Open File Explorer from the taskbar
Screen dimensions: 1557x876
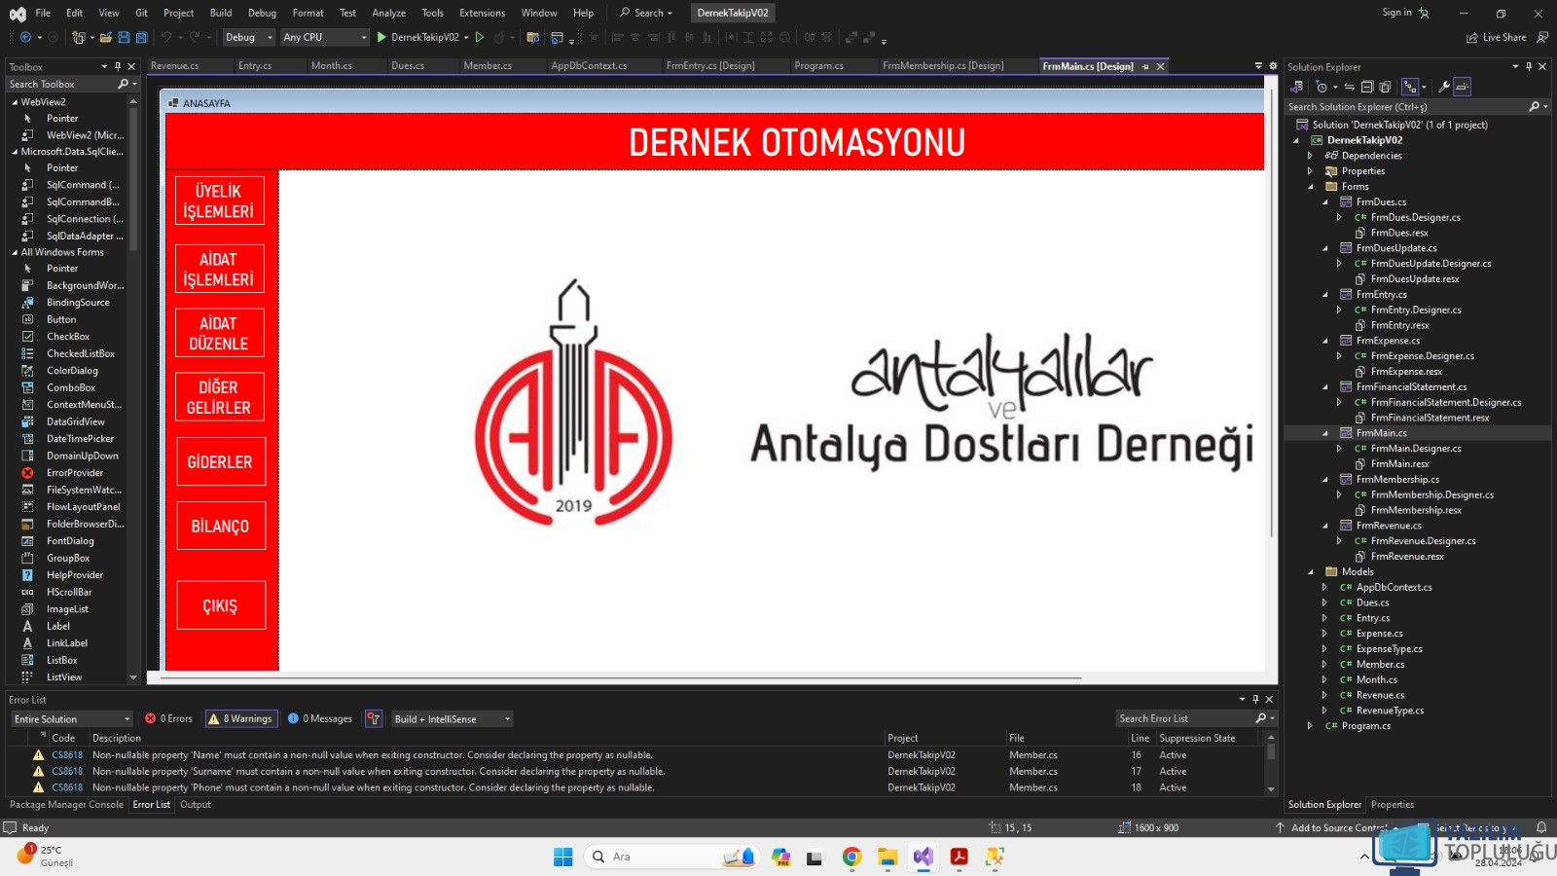(887, 857)
